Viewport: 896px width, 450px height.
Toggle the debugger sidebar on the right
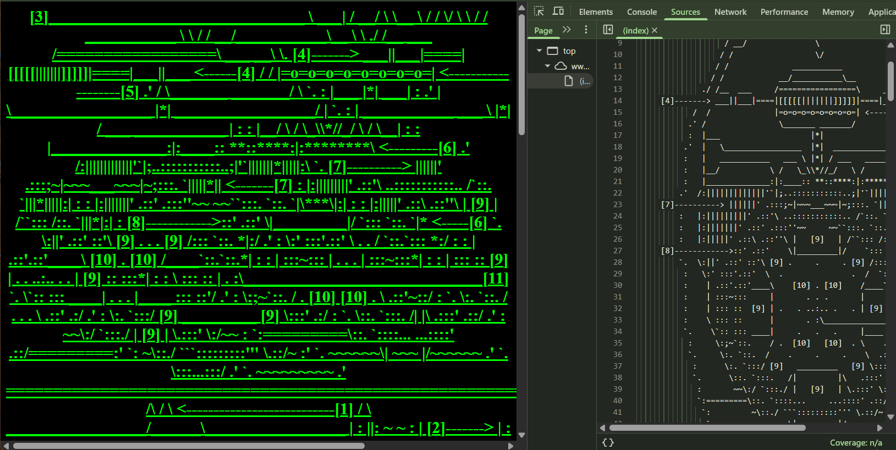click(885, 30)
